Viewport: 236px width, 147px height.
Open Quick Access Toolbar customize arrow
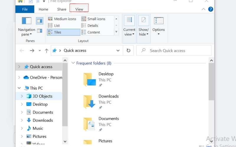[x=44, y=1]
